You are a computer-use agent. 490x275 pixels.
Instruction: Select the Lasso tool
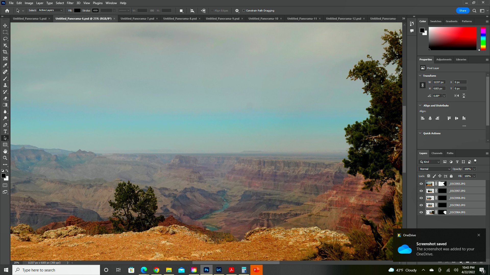click(x=5, y=39)
